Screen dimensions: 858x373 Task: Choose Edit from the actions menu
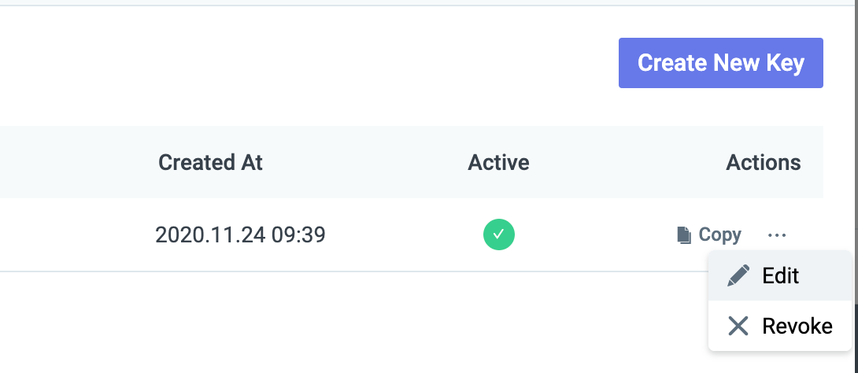(779, 275)
